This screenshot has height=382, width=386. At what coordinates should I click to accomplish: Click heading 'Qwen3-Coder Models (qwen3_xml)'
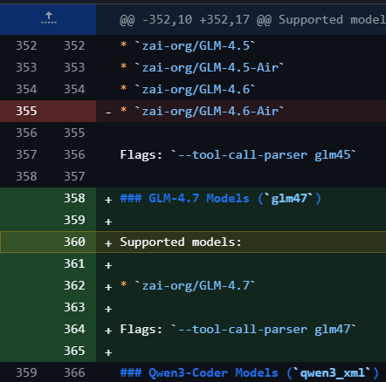[x=250, y=372]
